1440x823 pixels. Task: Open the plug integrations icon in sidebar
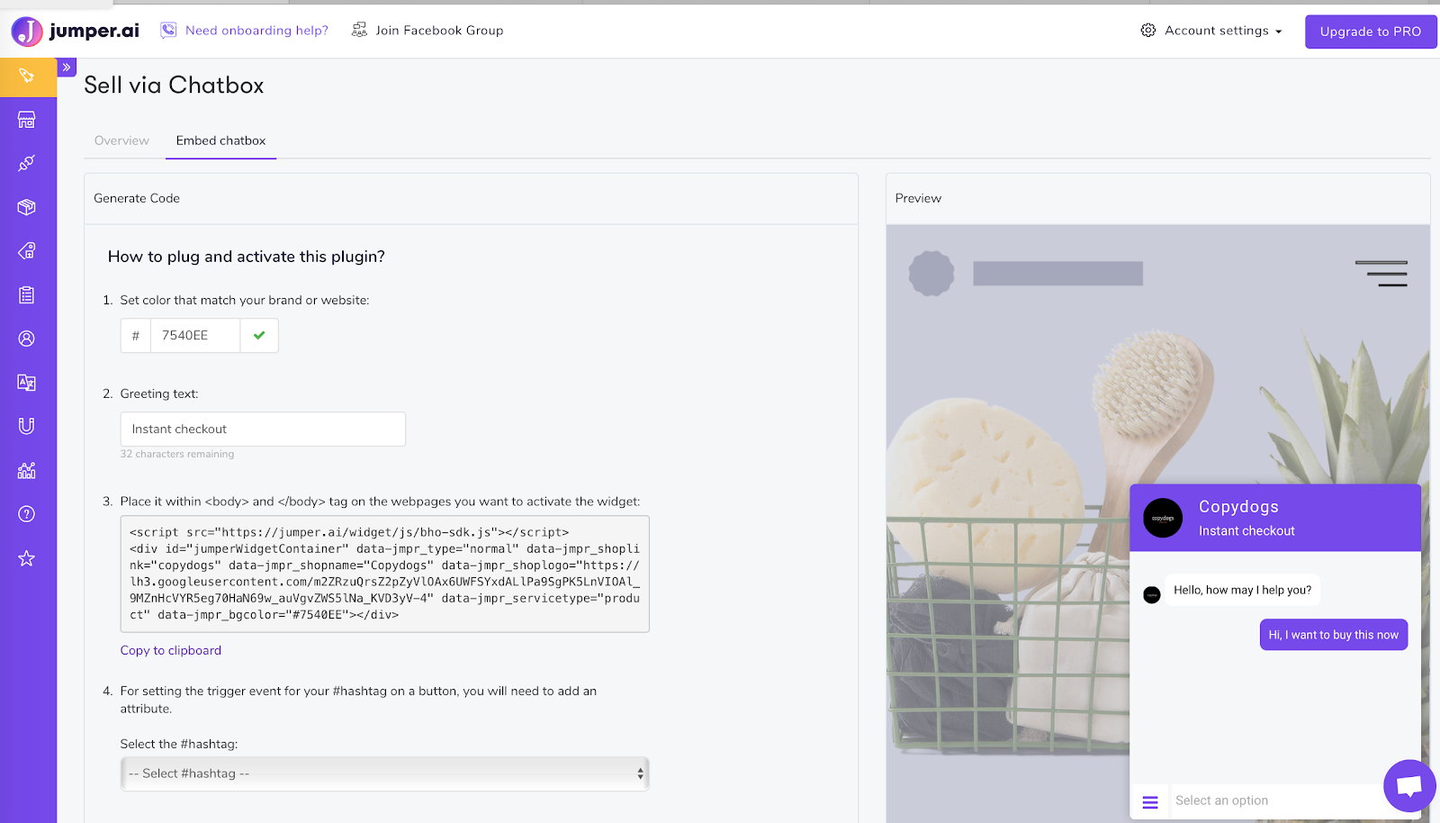click(x=27, y=163)
